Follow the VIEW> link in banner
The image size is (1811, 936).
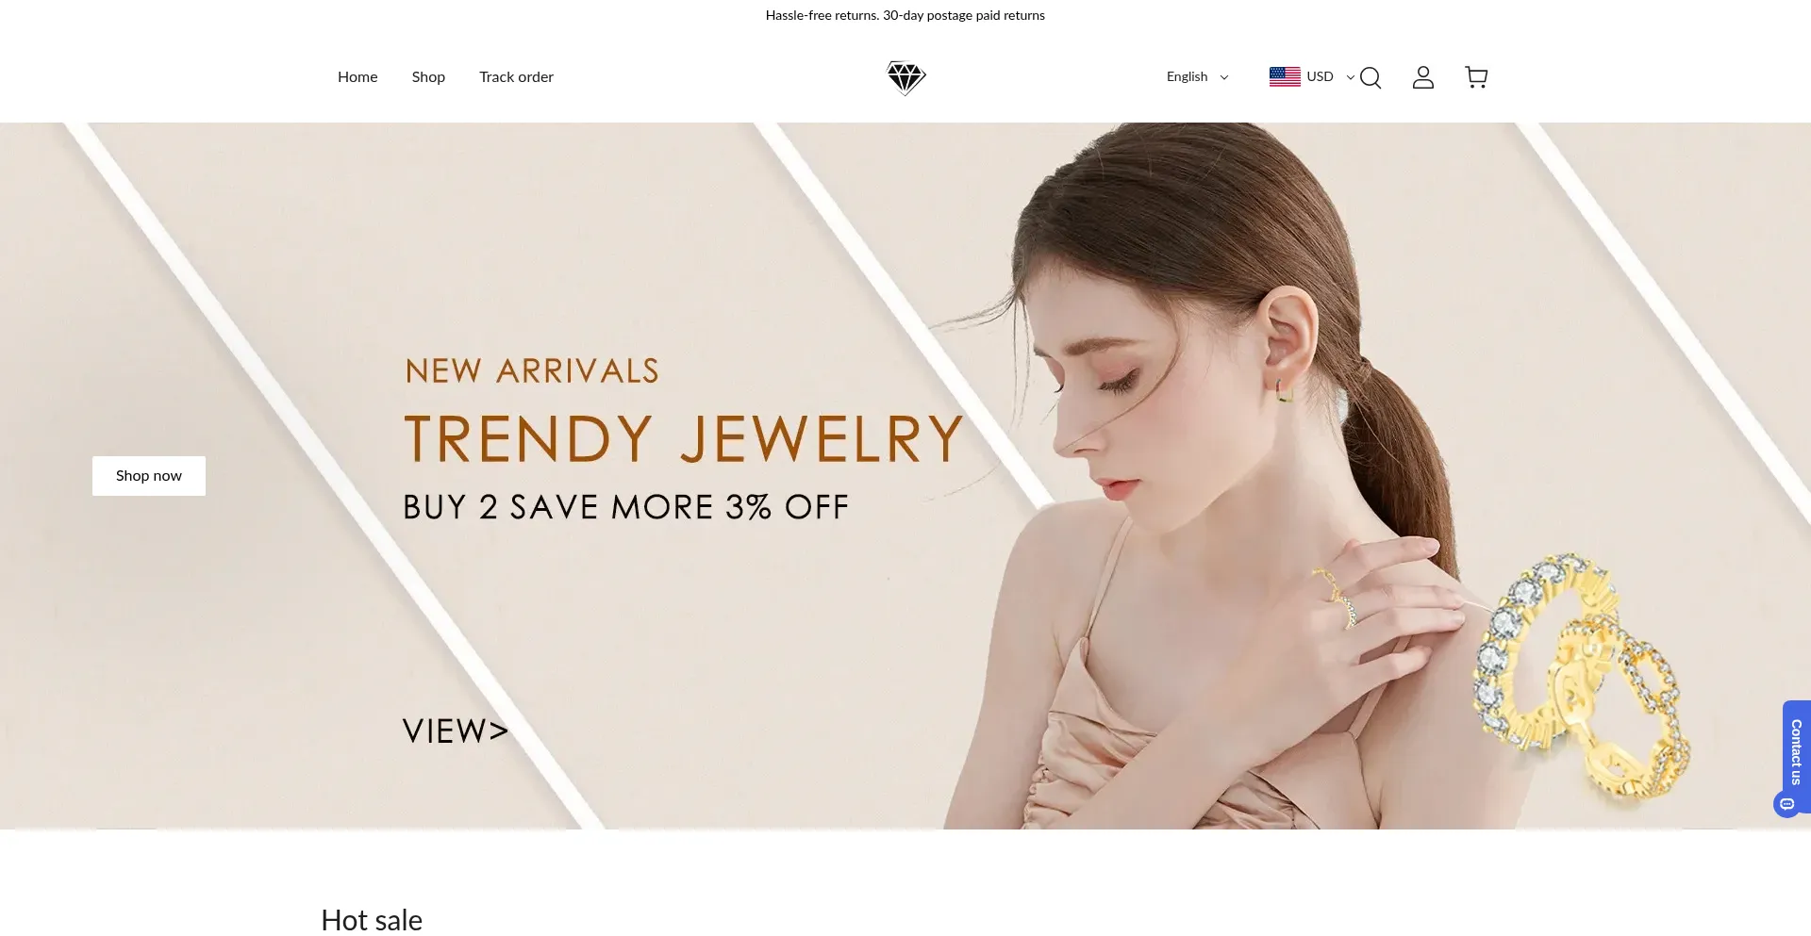(456, 731)
